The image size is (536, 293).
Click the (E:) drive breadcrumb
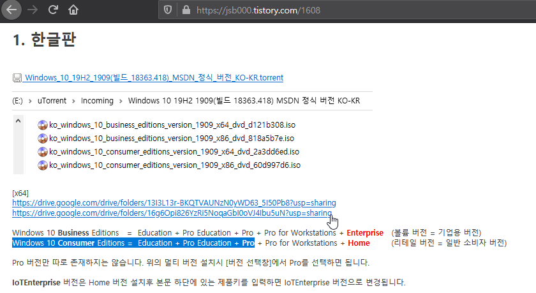(x=17, y=101)
